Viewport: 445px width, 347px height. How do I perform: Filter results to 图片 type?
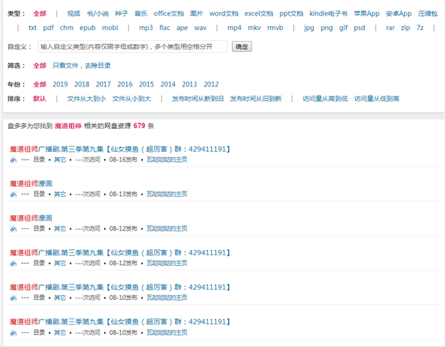197,14
